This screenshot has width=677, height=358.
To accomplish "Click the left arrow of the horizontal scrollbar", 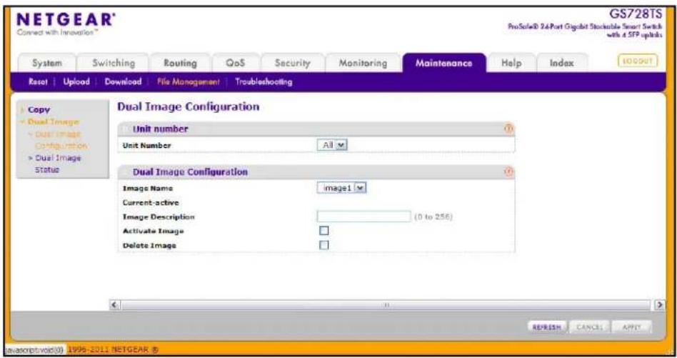I will (x=114, y=305).
